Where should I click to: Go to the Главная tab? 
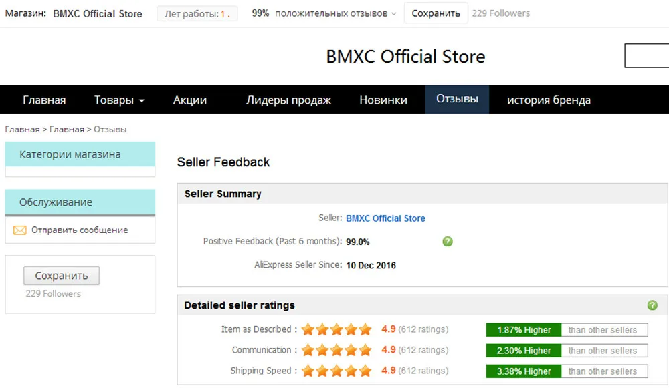coord(44,100)
